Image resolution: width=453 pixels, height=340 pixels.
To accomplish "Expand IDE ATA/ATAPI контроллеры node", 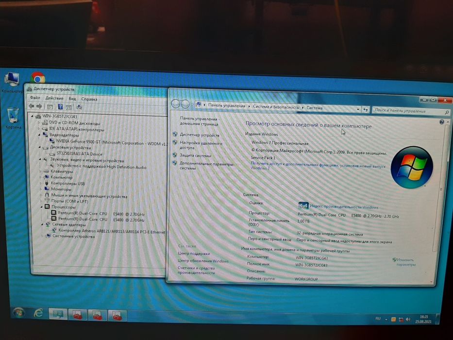I will [x=39, y=129].
